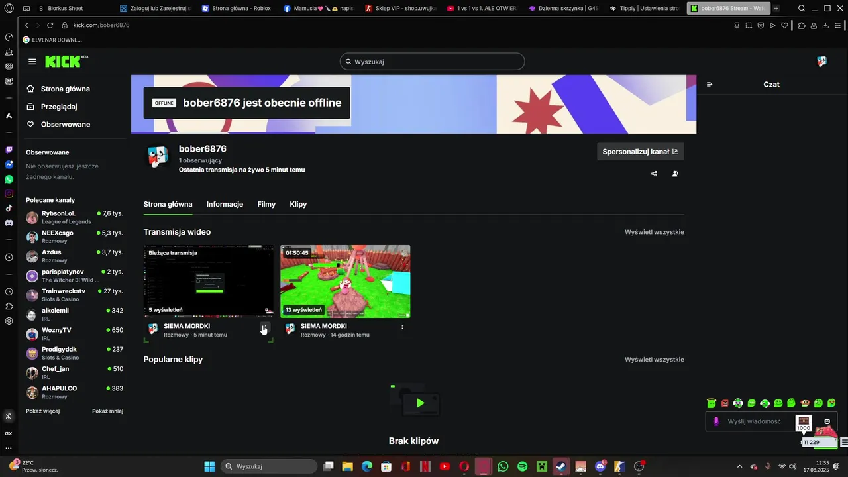Open the Bieżąca transmisja video thumbnail
The width and height of the screenshot is (848, 477).
pyautogui.click(x=209, y=282)
